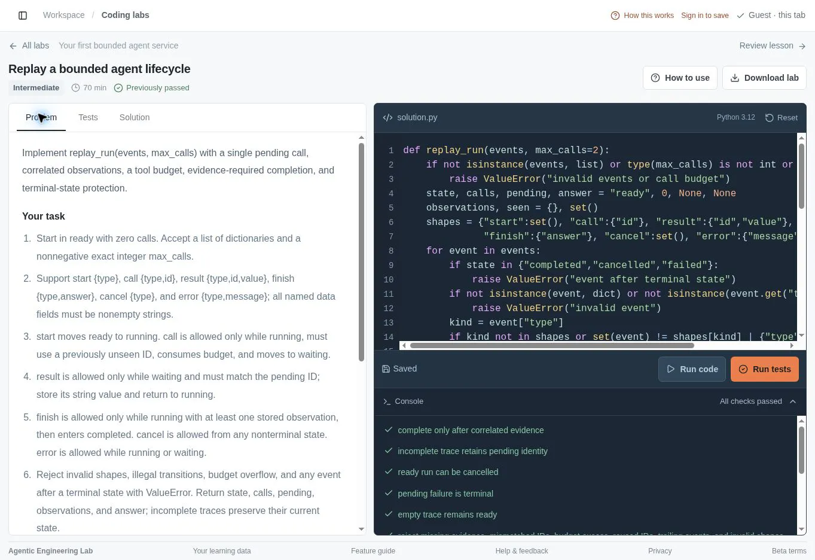Toggle the sidebar panel icon
This screenshot has width=815, height=560.
coord(23,16)
